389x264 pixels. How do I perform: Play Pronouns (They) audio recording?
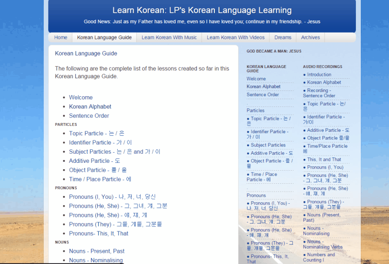pyautogui.click(x=323, y=205)
